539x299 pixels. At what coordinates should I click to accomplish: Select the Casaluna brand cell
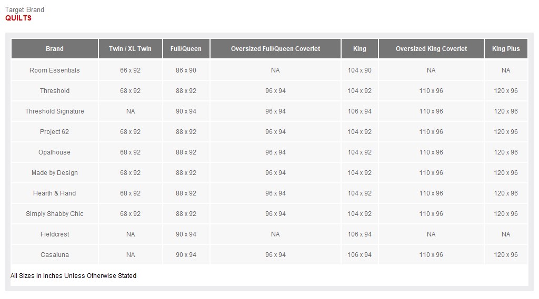tap(55, 255)
